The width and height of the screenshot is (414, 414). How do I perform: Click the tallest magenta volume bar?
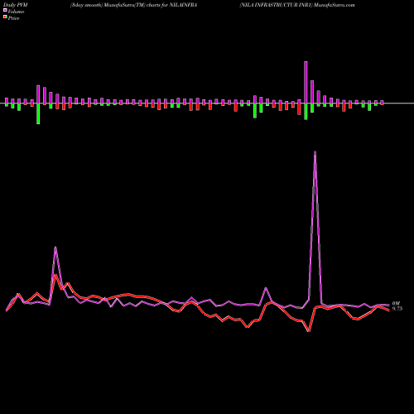306,82
